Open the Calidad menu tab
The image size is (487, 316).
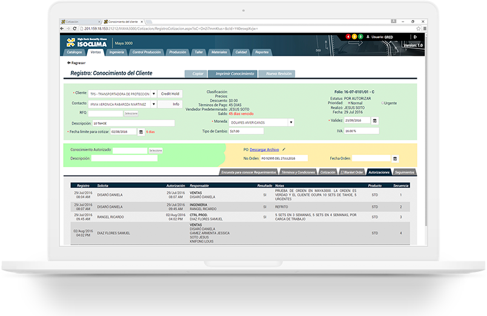point(241,52)
